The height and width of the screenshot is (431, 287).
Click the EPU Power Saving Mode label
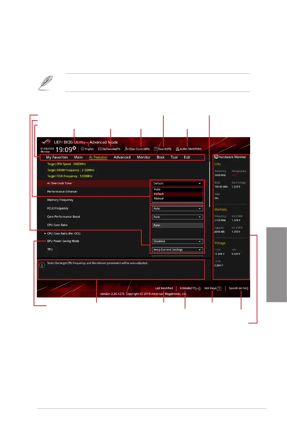(63, 241)
